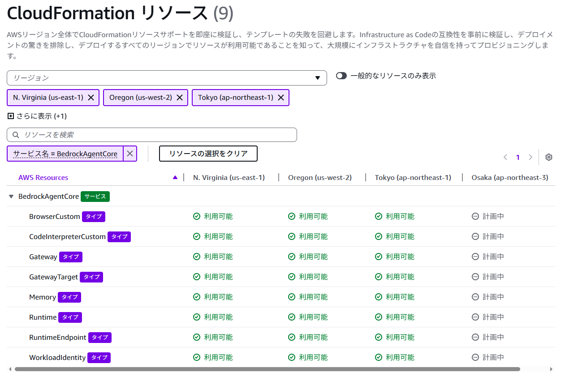
Task: Select the Gateway resource type
Action: pos(43,257)
